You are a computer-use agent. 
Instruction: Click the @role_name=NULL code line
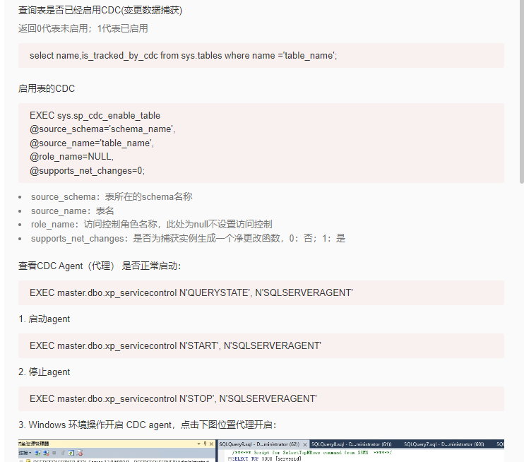[x=71, y=157]
